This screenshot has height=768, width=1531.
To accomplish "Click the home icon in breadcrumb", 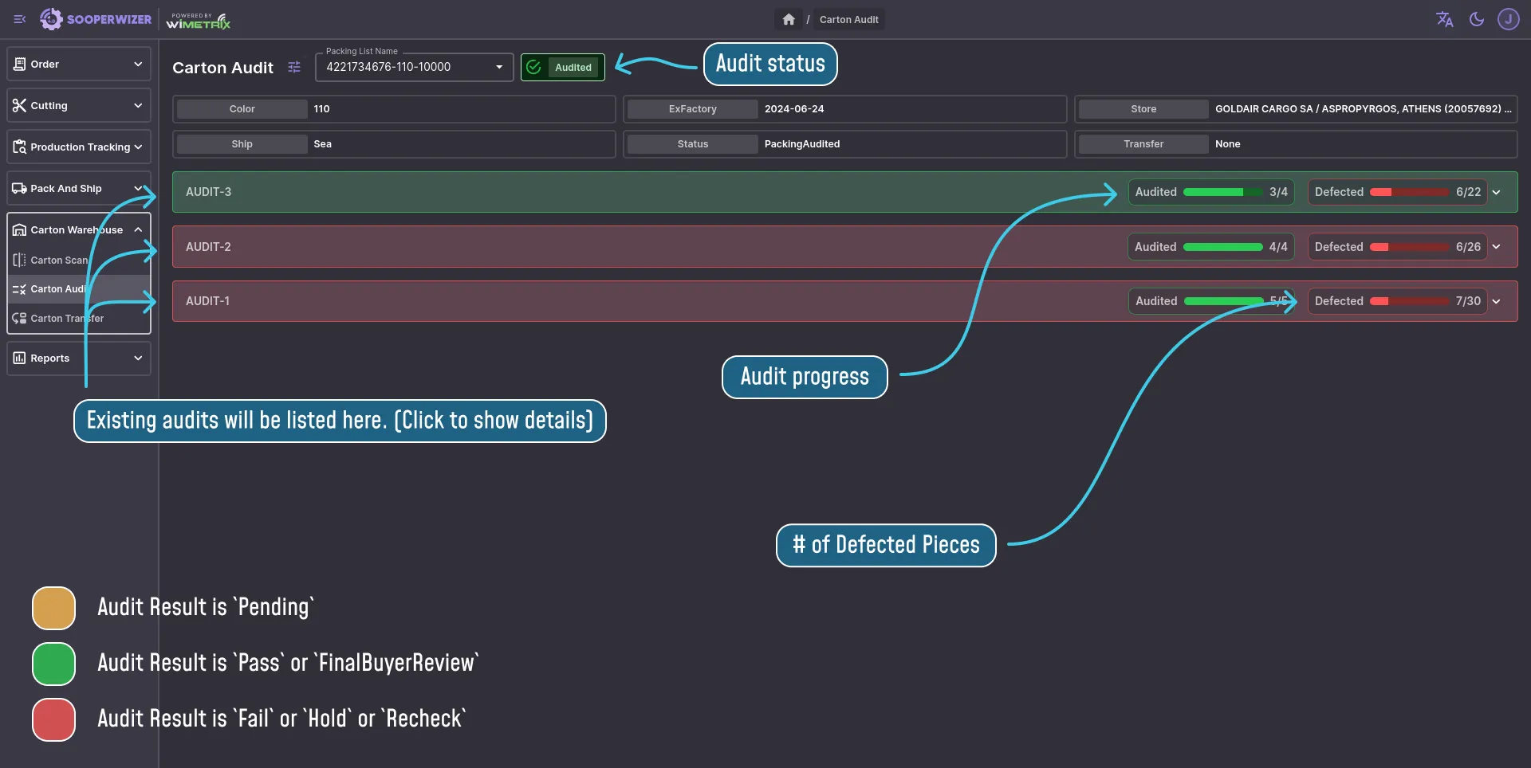I will coord(788,19).
